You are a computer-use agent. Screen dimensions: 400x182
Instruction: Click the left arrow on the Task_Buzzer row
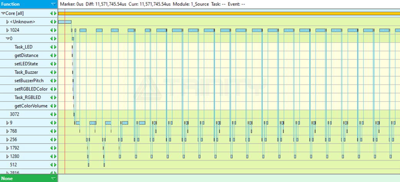tap(52, 72)
